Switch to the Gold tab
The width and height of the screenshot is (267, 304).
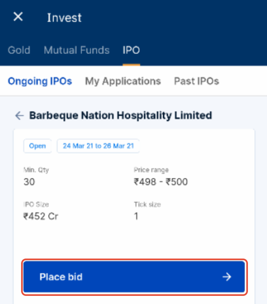(x=19, y=50)
